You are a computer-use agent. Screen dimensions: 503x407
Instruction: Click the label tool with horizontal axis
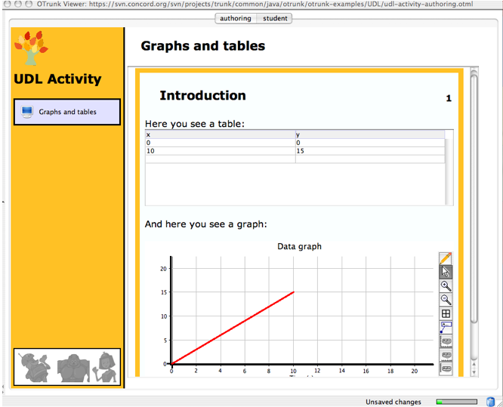(446, 355)
